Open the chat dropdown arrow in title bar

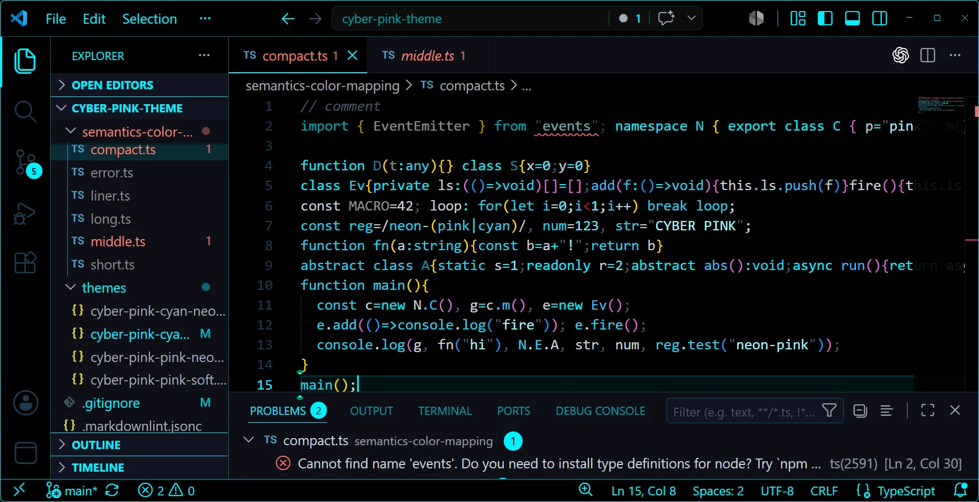point(691,18)
